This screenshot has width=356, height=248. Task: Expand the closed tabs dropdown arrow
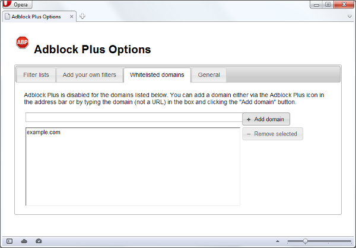[x=349, y=17]
